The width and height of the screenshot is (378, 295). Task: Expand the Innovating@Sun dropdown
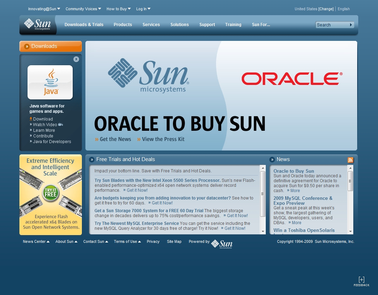coord(44,9)
